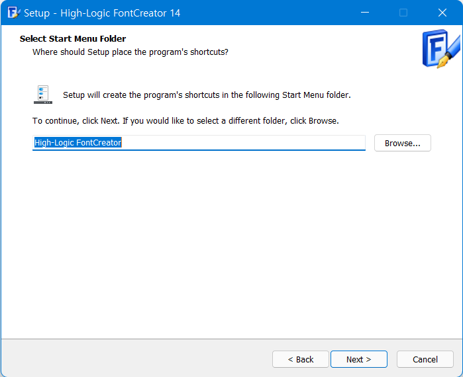Click the 'Setup - High-Logic FontCreator 14' title text
Viewport: 463px width, 377px height.
102,13
